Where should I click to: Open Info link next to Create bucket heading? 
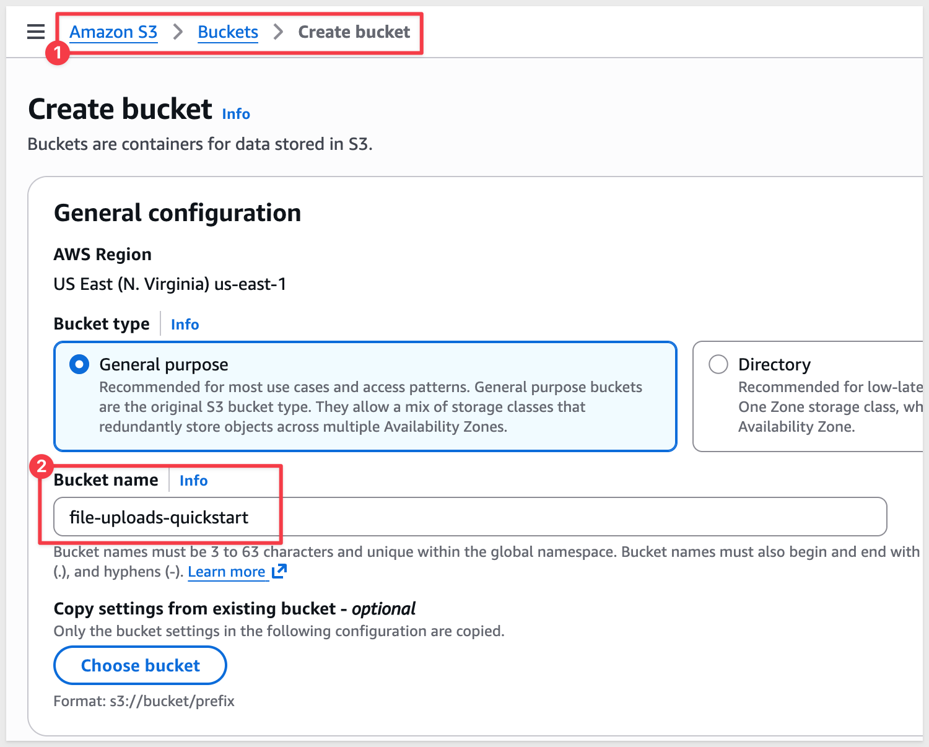click(236, 114)
